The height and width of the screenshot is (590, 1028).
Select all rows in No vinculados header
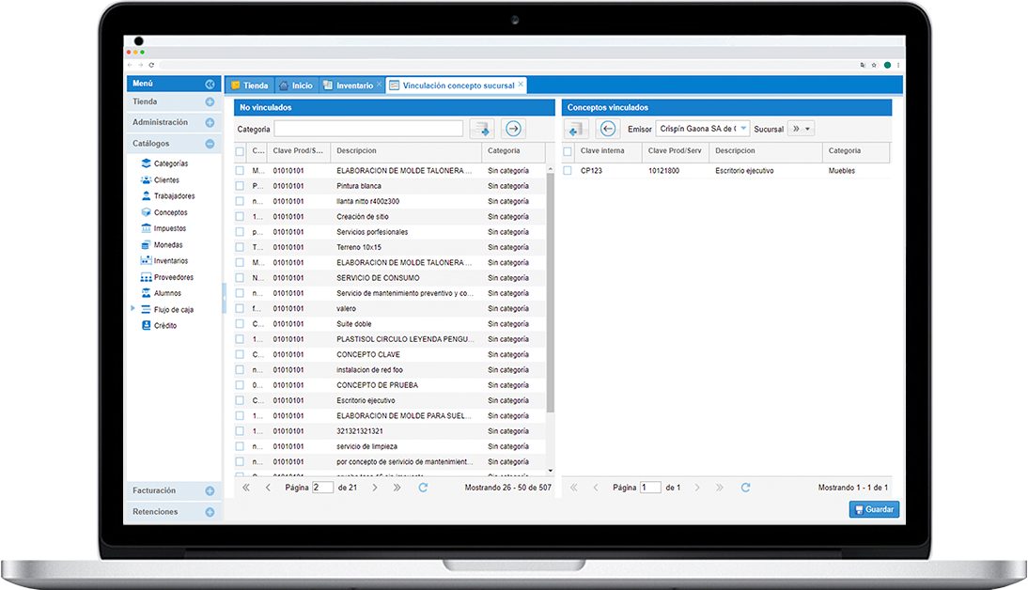pos(240,150)
